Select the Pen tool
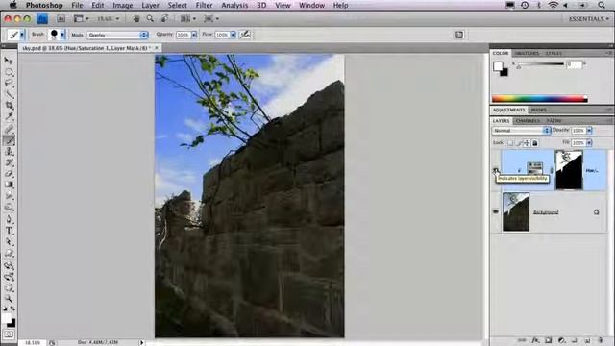Image resolution: width=615 pixels, height=346 pixels. click(x=9, y=219)
